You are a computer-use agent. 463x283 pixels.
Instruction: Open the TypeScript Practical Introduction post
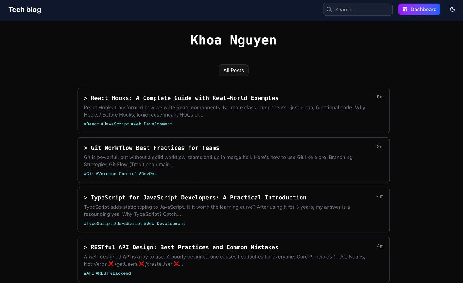tap(195, 197)
